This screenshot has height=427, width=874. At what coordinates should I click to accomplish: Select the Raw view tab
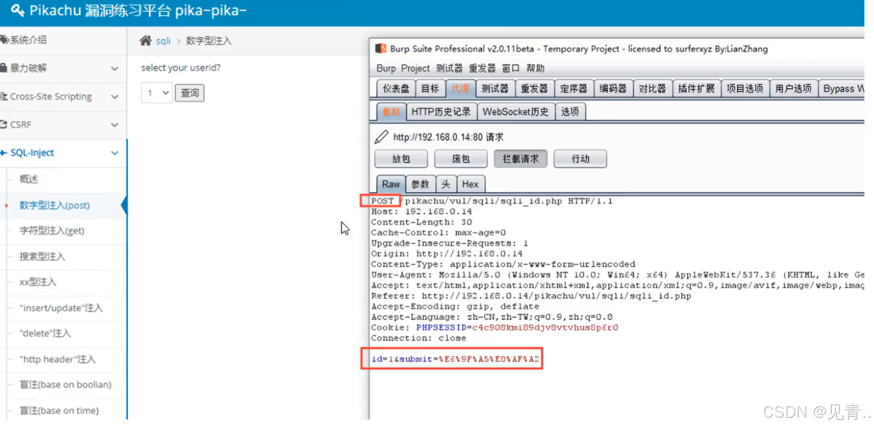point(391,184)
